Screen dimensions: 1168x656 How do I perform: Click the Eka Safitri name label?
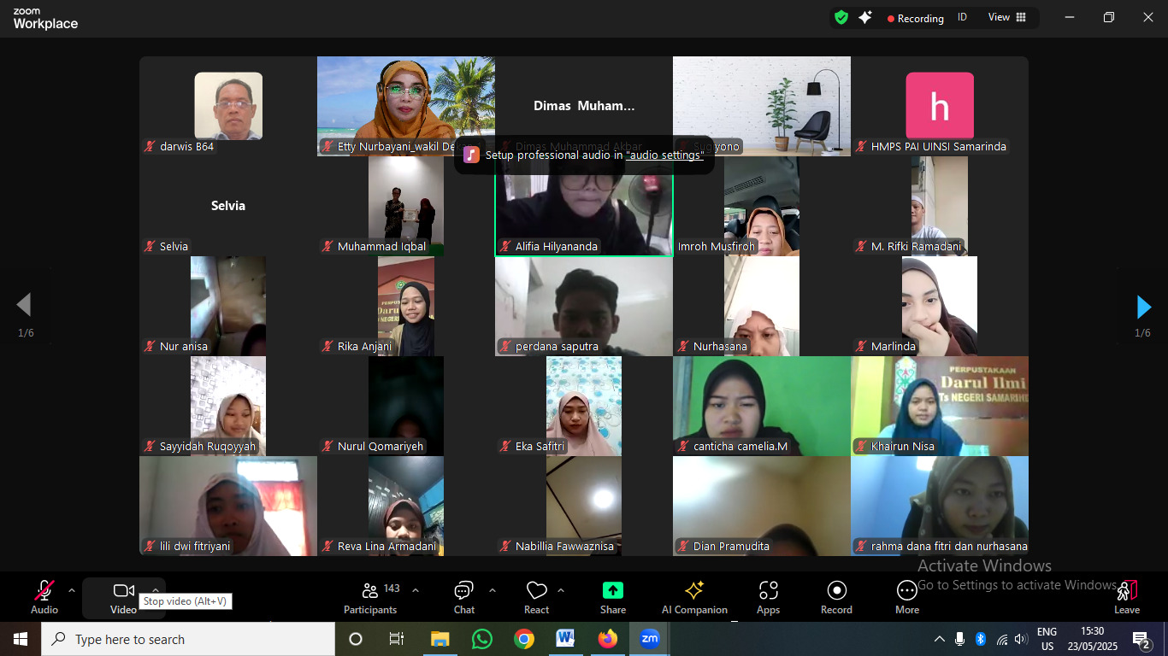540,446
